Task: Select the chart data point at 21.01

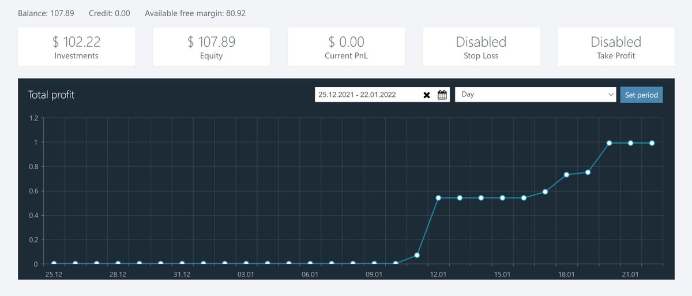Action: coord(630,143)
